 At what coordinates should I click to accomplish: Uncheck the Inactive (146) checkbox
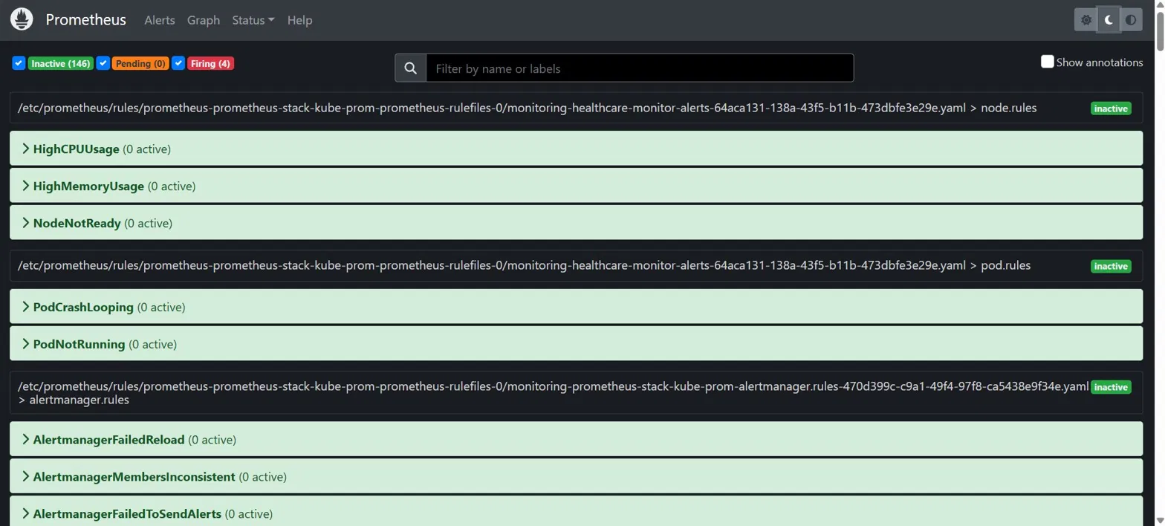point(19,63)
